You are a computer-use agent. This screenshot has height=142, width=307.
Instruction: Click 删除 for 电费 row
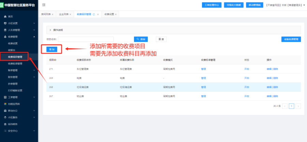(276, 78)
